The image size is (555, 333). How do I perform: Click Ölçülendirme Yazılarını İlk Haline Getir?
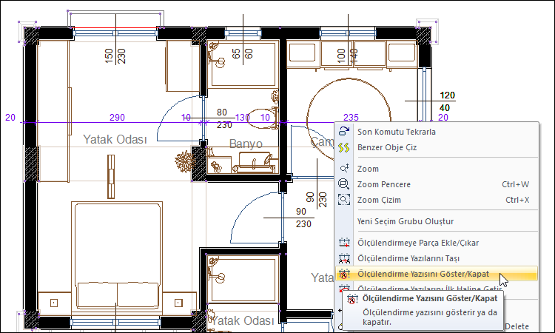pos(430,289)
